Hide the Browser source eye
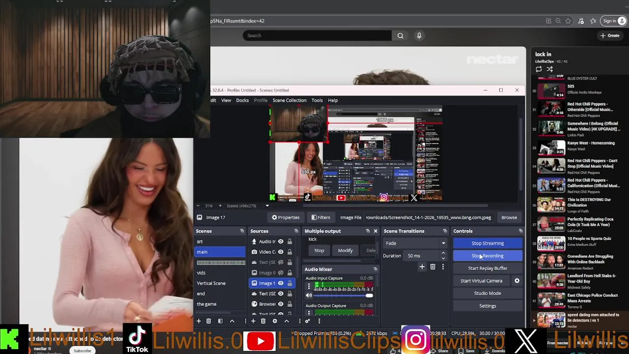Viewport: 629px width, 354px height. click(281, 304)
